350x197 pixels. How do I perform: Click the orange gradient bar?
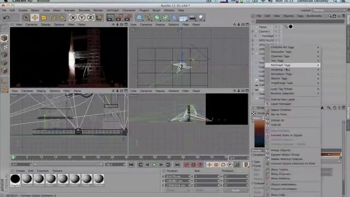[x=331, y=154]
